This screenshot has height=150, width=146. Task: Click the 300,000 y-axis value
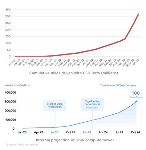(10, 102)
